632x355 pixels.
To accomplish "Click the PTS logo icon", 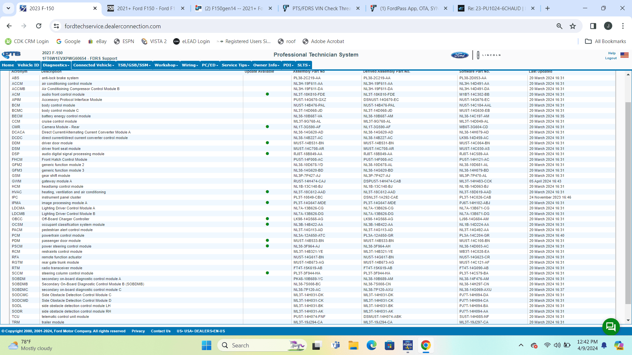I will click(11, 55).
